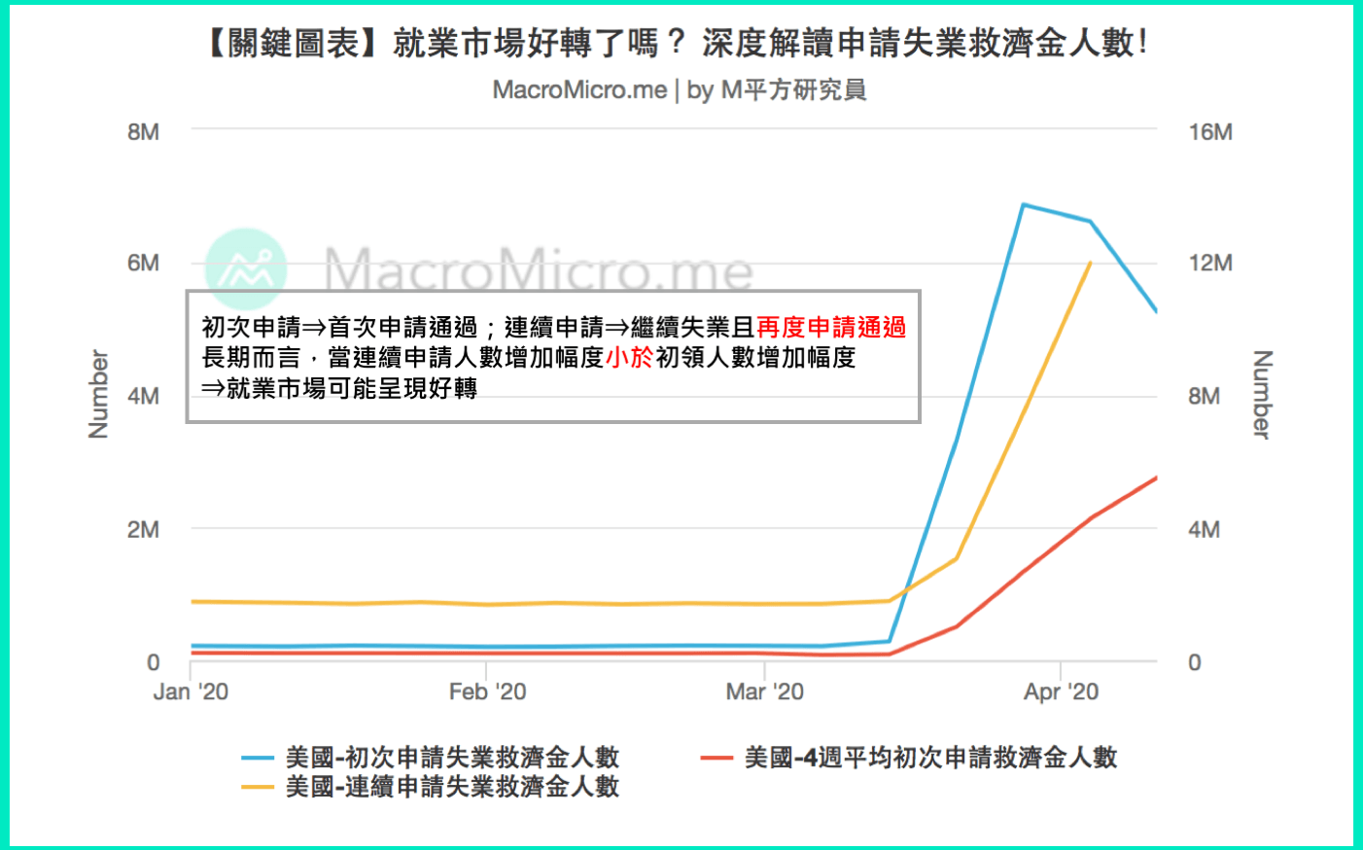The width and height of the screenshot is (1363, 850).
Task: Click the red line legend marker icon
Action: coord(715,757)
